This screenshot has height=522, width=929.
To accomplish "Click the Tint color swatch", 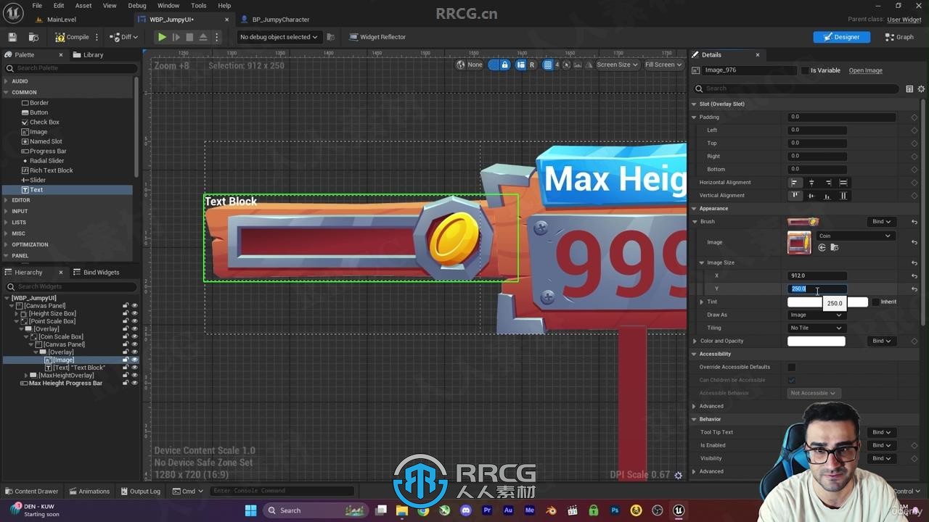I will pyautogui.click(x=827, y=302).
